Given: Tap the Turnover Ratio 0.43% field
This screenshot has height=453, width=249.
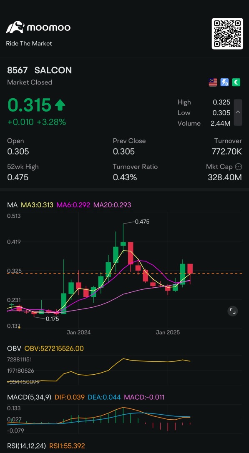Looking at the screenshot, I should (135, 172).
